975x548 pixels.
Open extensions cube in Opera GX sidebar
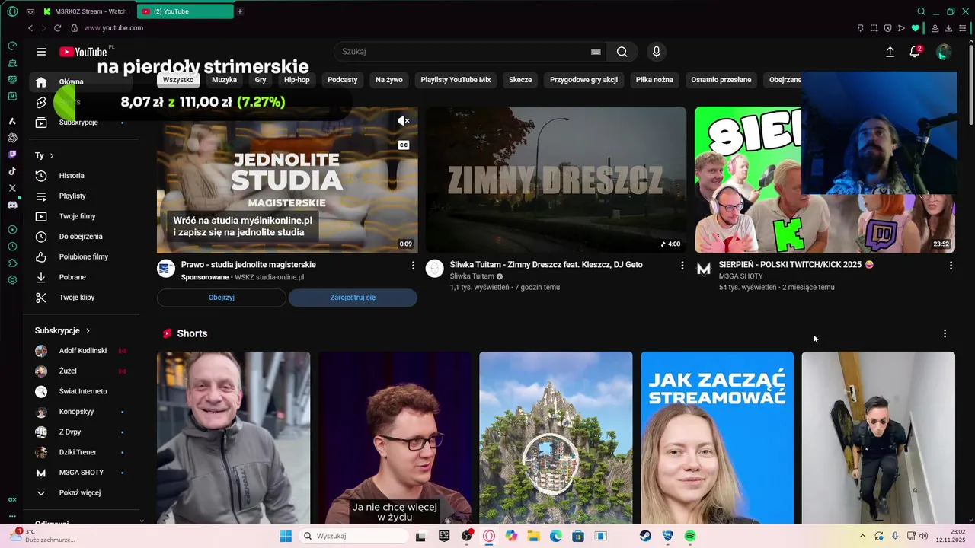[x=12, y=263]
